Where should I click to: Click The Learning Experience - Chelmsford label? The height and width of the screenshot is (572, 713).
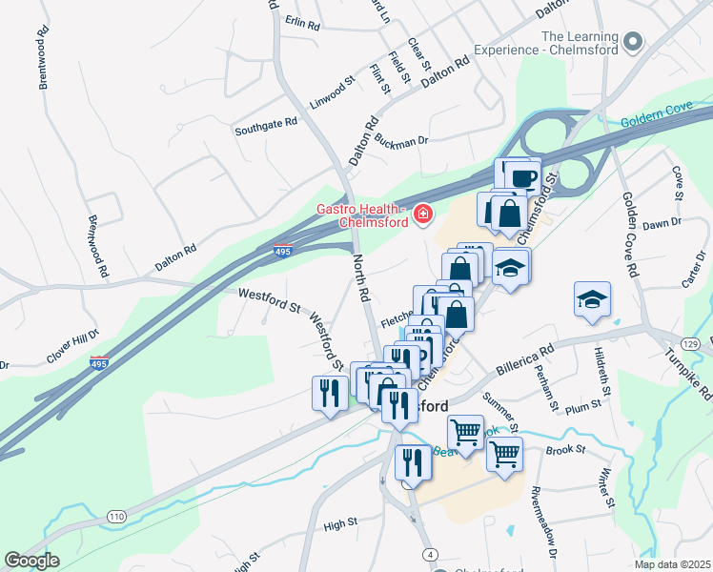(546, 43)
